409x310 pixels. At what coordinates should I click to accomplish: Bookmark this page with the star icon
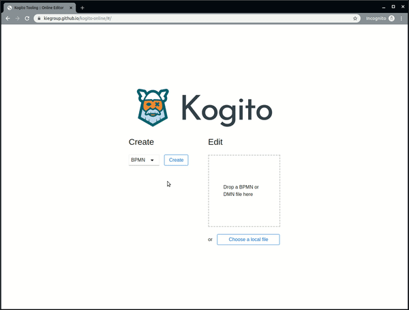355,18
